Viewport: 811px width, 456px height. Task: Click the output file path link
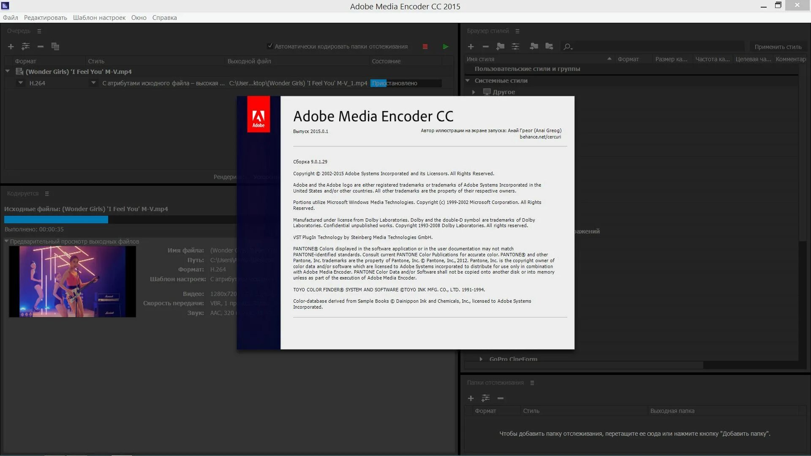point(298,83)
